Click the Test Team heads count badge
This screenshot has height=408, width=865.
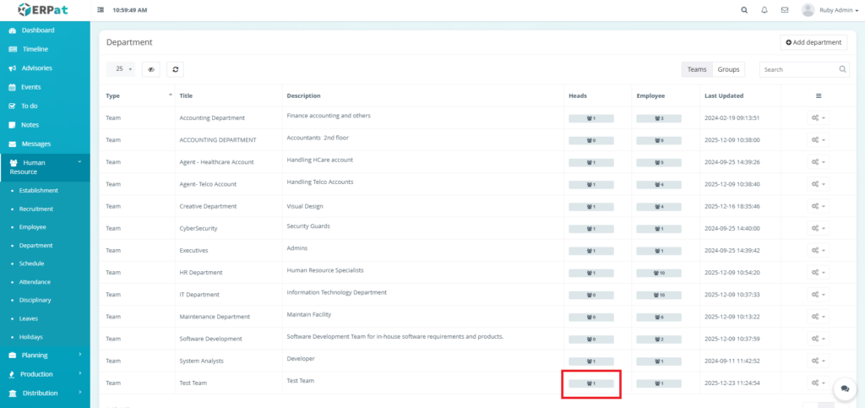[x=591, y=384]
